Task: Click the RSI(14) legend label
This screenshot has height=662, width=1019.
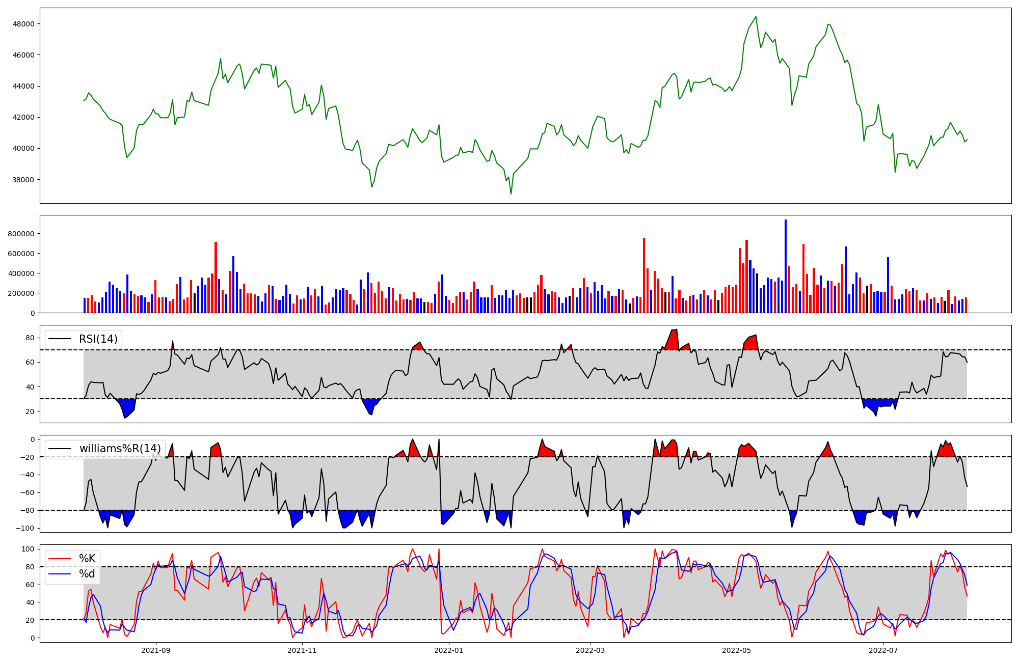Action: click(x=98, y=339)
